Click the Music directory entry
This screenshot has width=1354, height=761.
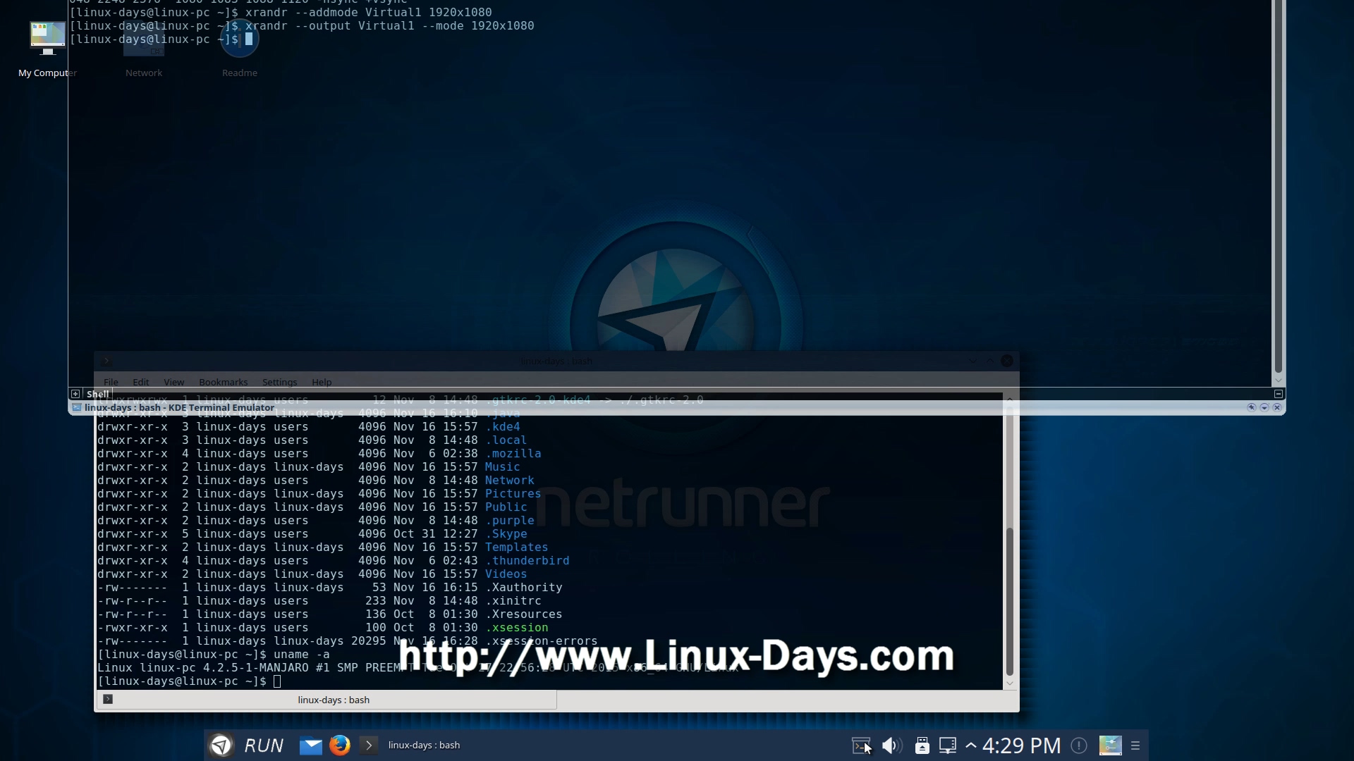(502, 467)
